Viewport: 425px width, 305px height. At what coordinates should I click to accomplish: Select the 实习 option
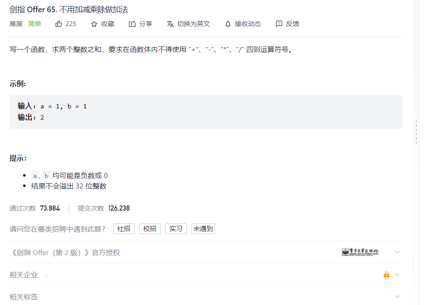pos(176,229)
